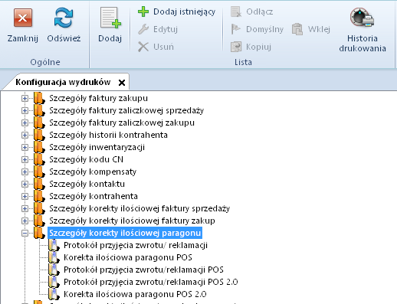The image size is (397, 304).
Task: Click folder icon of Szczegóły kompensaty
Action: coord(39,172)
